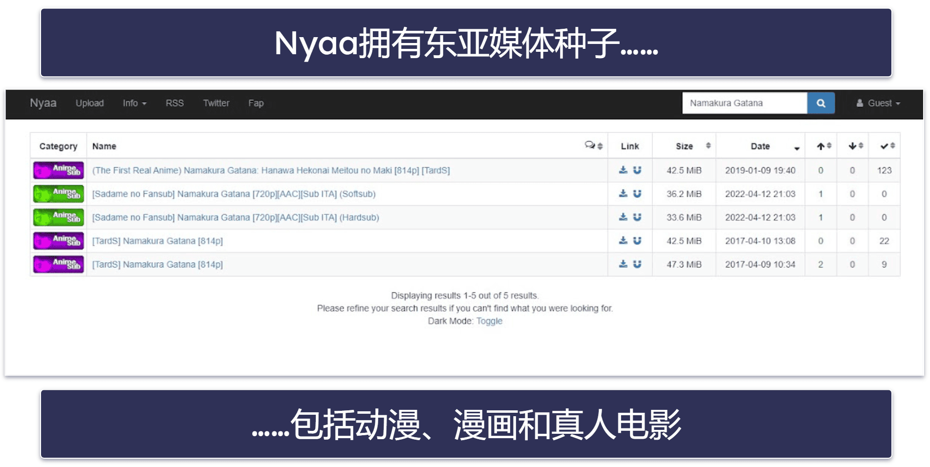Click the size value 33.6 MiB
Viewport: 930px width, 467px height.
(x=684, y=217)
